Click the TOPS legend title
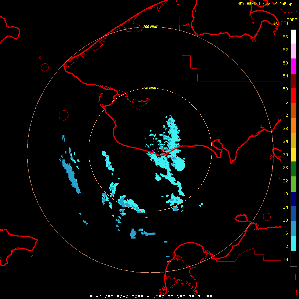The width and height of the screenshot is (299, 299). pyautogui.click(x=292, y=20)
